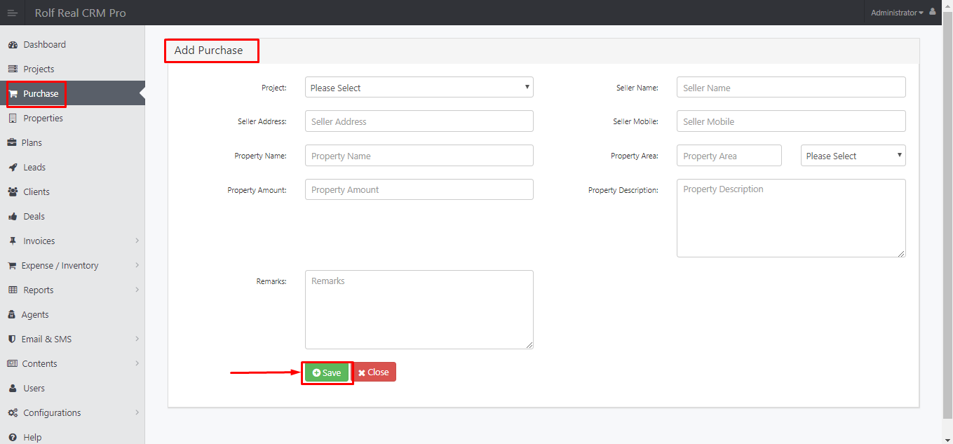The image size is (953, 444).
Task: Open the Project dropdown list
Action: click(419, 88)
